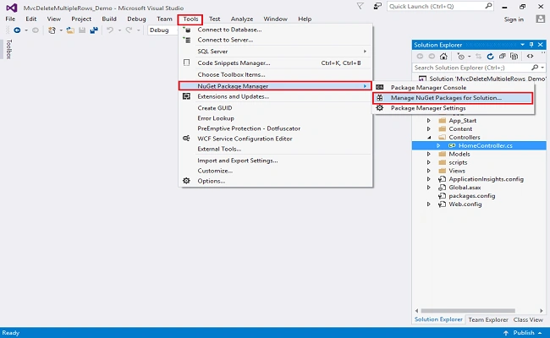Click the feedback icon beside notifications
Screen dimensions: 550x338
[x=377, y=6]
